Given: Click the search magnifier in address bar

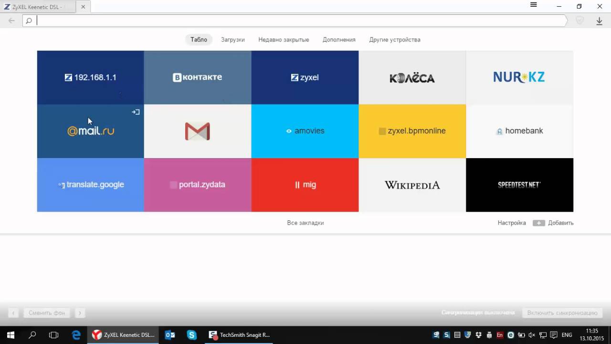Looking at the screenshot, I should point(29,21).
